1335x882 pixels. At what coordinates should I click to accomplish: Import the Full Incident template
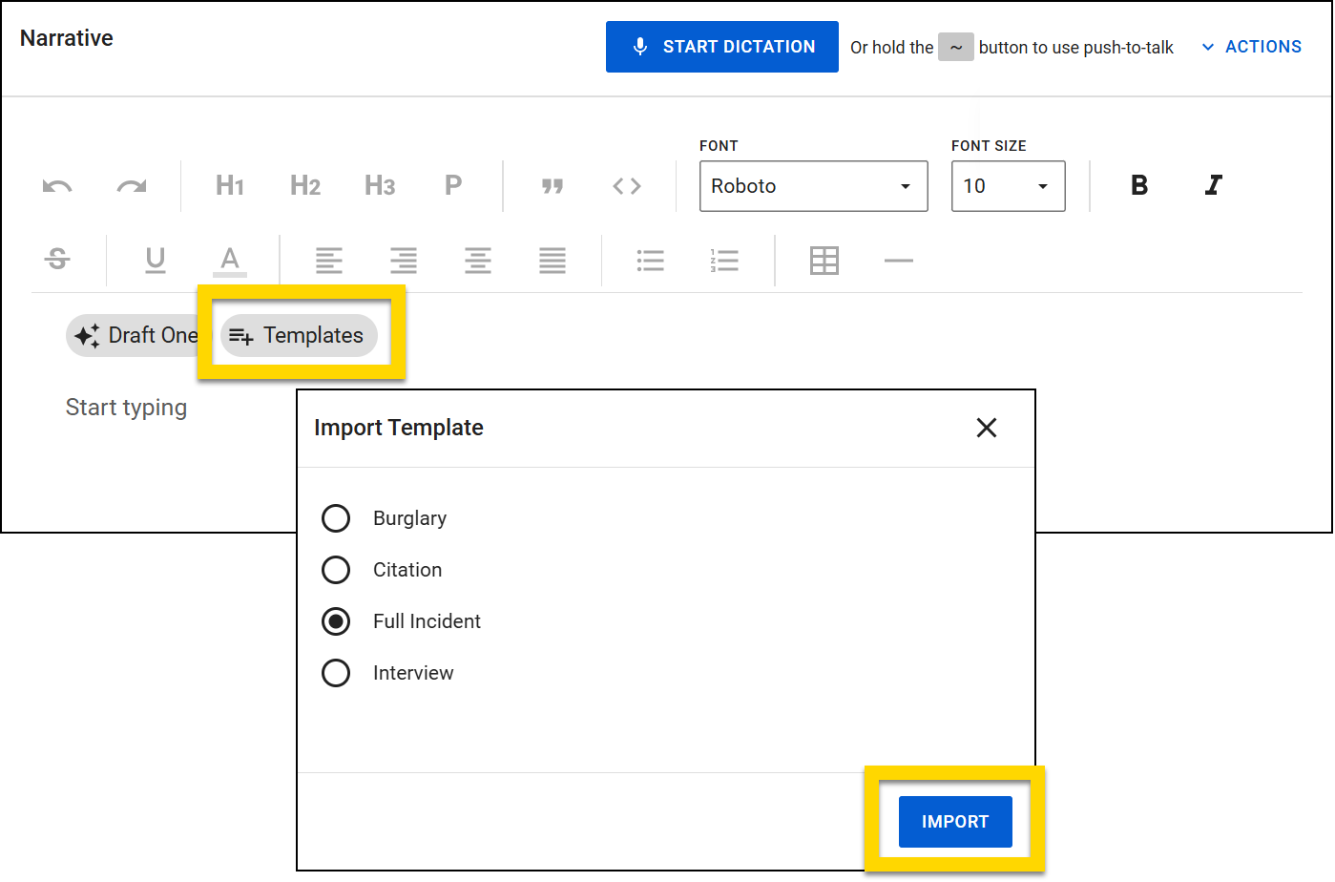[954, 821]
